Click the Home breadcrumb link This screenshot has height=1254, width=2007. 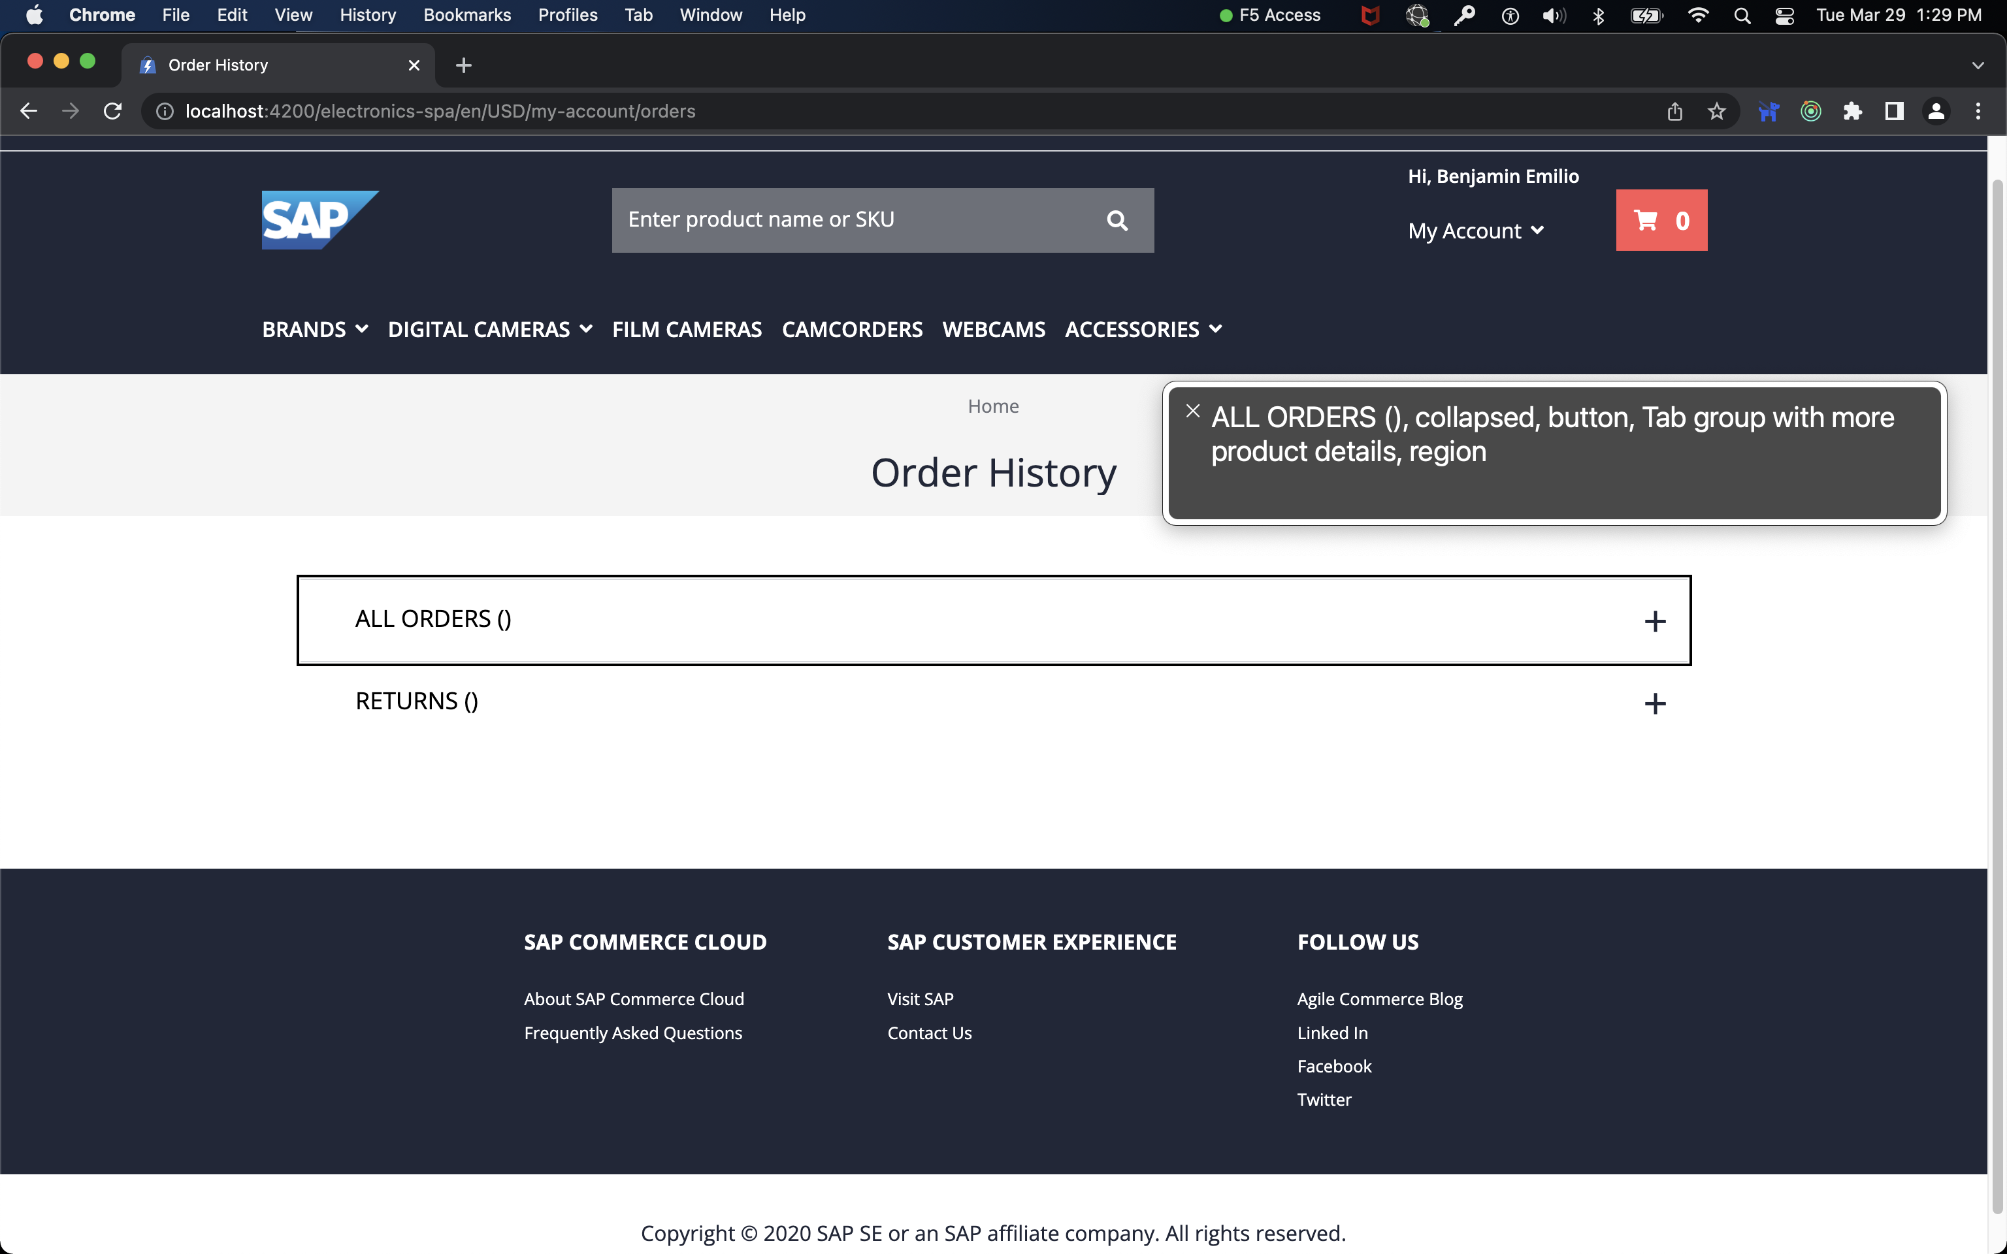992,406
